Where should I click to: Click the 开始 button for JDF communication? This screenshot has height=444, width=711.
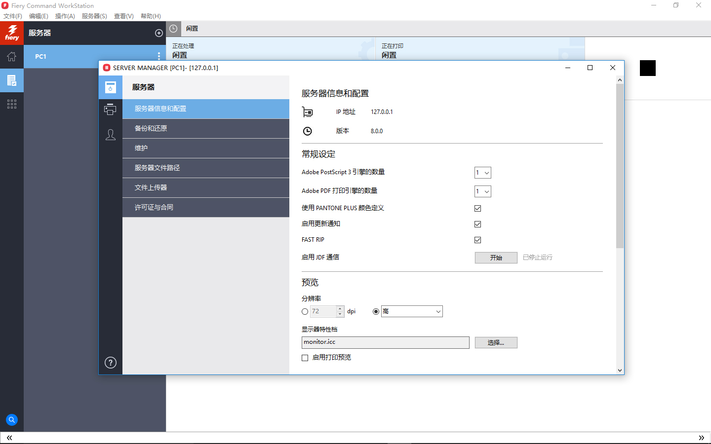496,258
